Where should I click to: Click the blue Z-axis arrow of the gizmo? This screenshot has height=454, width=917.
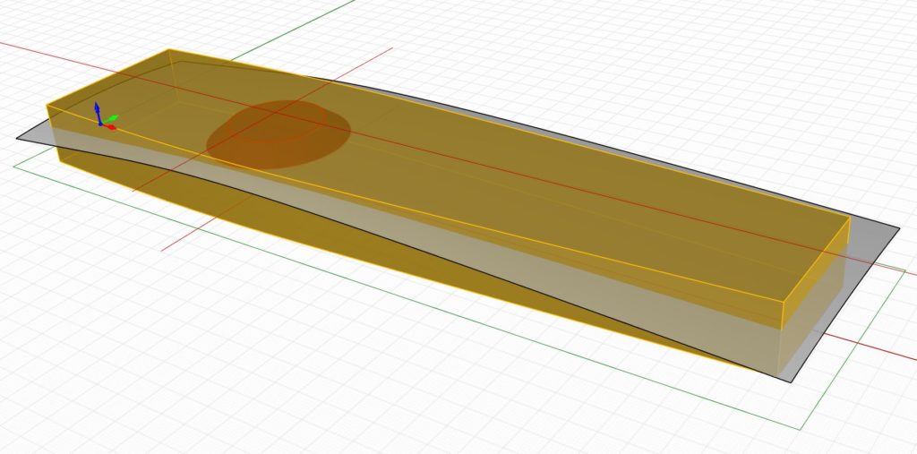click(99, 109)
